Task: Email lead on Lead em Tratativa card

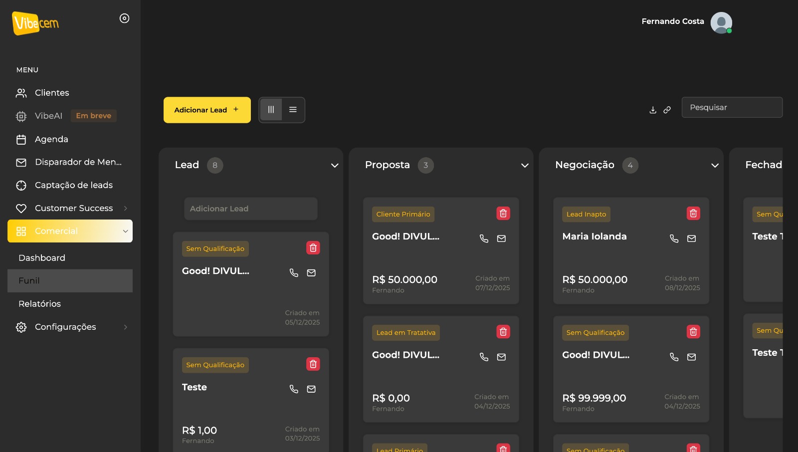Action: pos(501,357)
